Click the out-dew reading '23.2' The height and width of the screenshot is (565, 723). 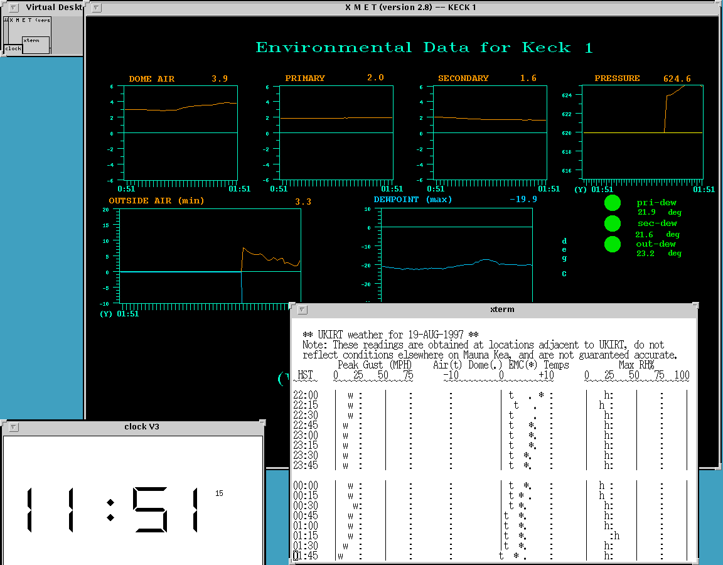tap(645, 253)
